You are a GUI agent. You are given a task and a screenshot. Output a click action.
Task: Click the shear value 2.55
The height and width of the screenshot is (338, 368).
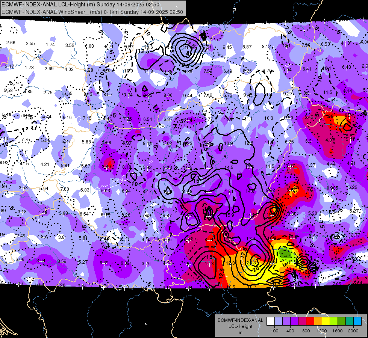pyautogui.click(x=30, y=44)
